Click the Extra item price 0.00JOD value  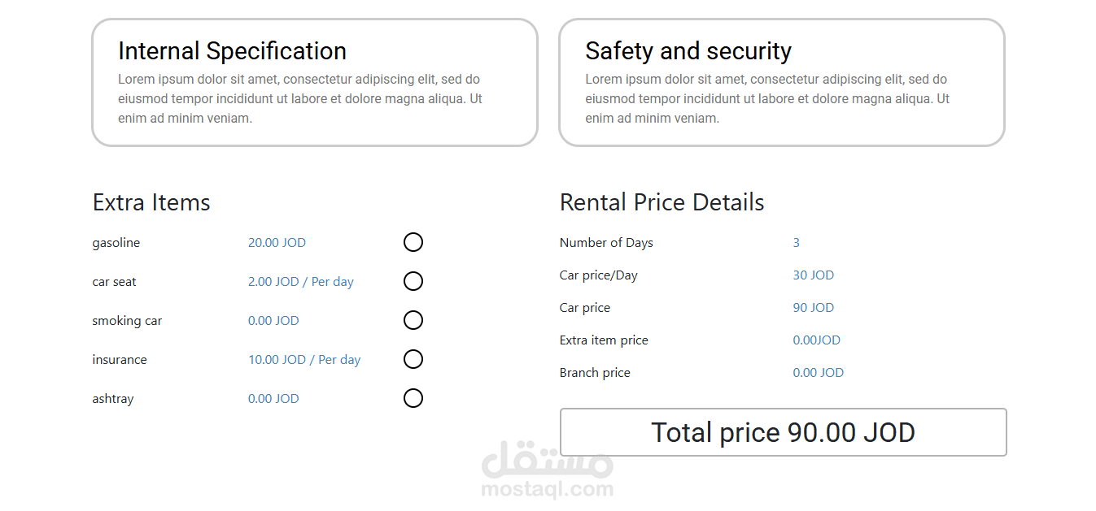[x=816, y=340]
